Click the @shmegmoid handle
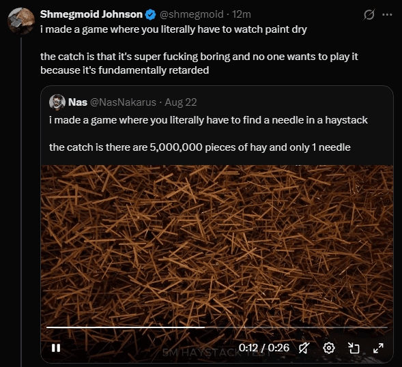The width and height of the screenshot is (402, 367). pos(192,14)
